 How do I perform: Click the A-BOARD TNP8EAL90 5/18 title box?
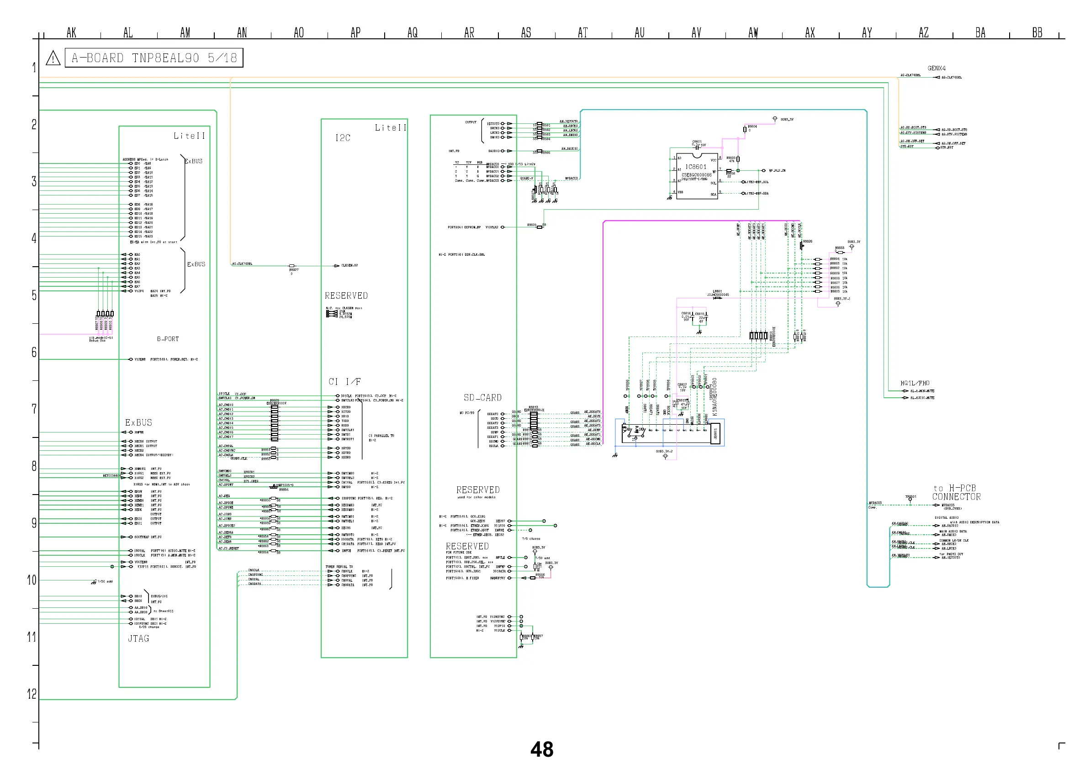point(154,58)
